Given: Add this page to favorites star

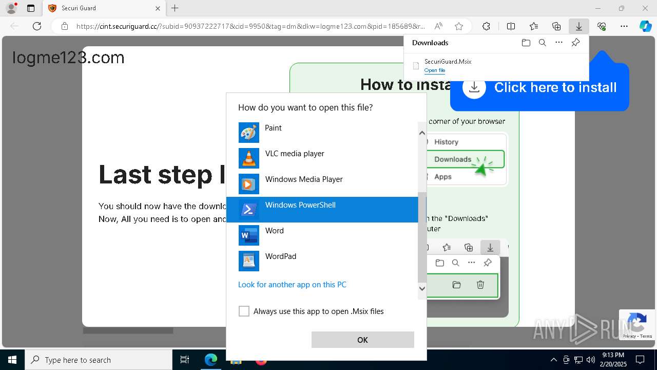Looking at the screenshot, I should [459, 26].
